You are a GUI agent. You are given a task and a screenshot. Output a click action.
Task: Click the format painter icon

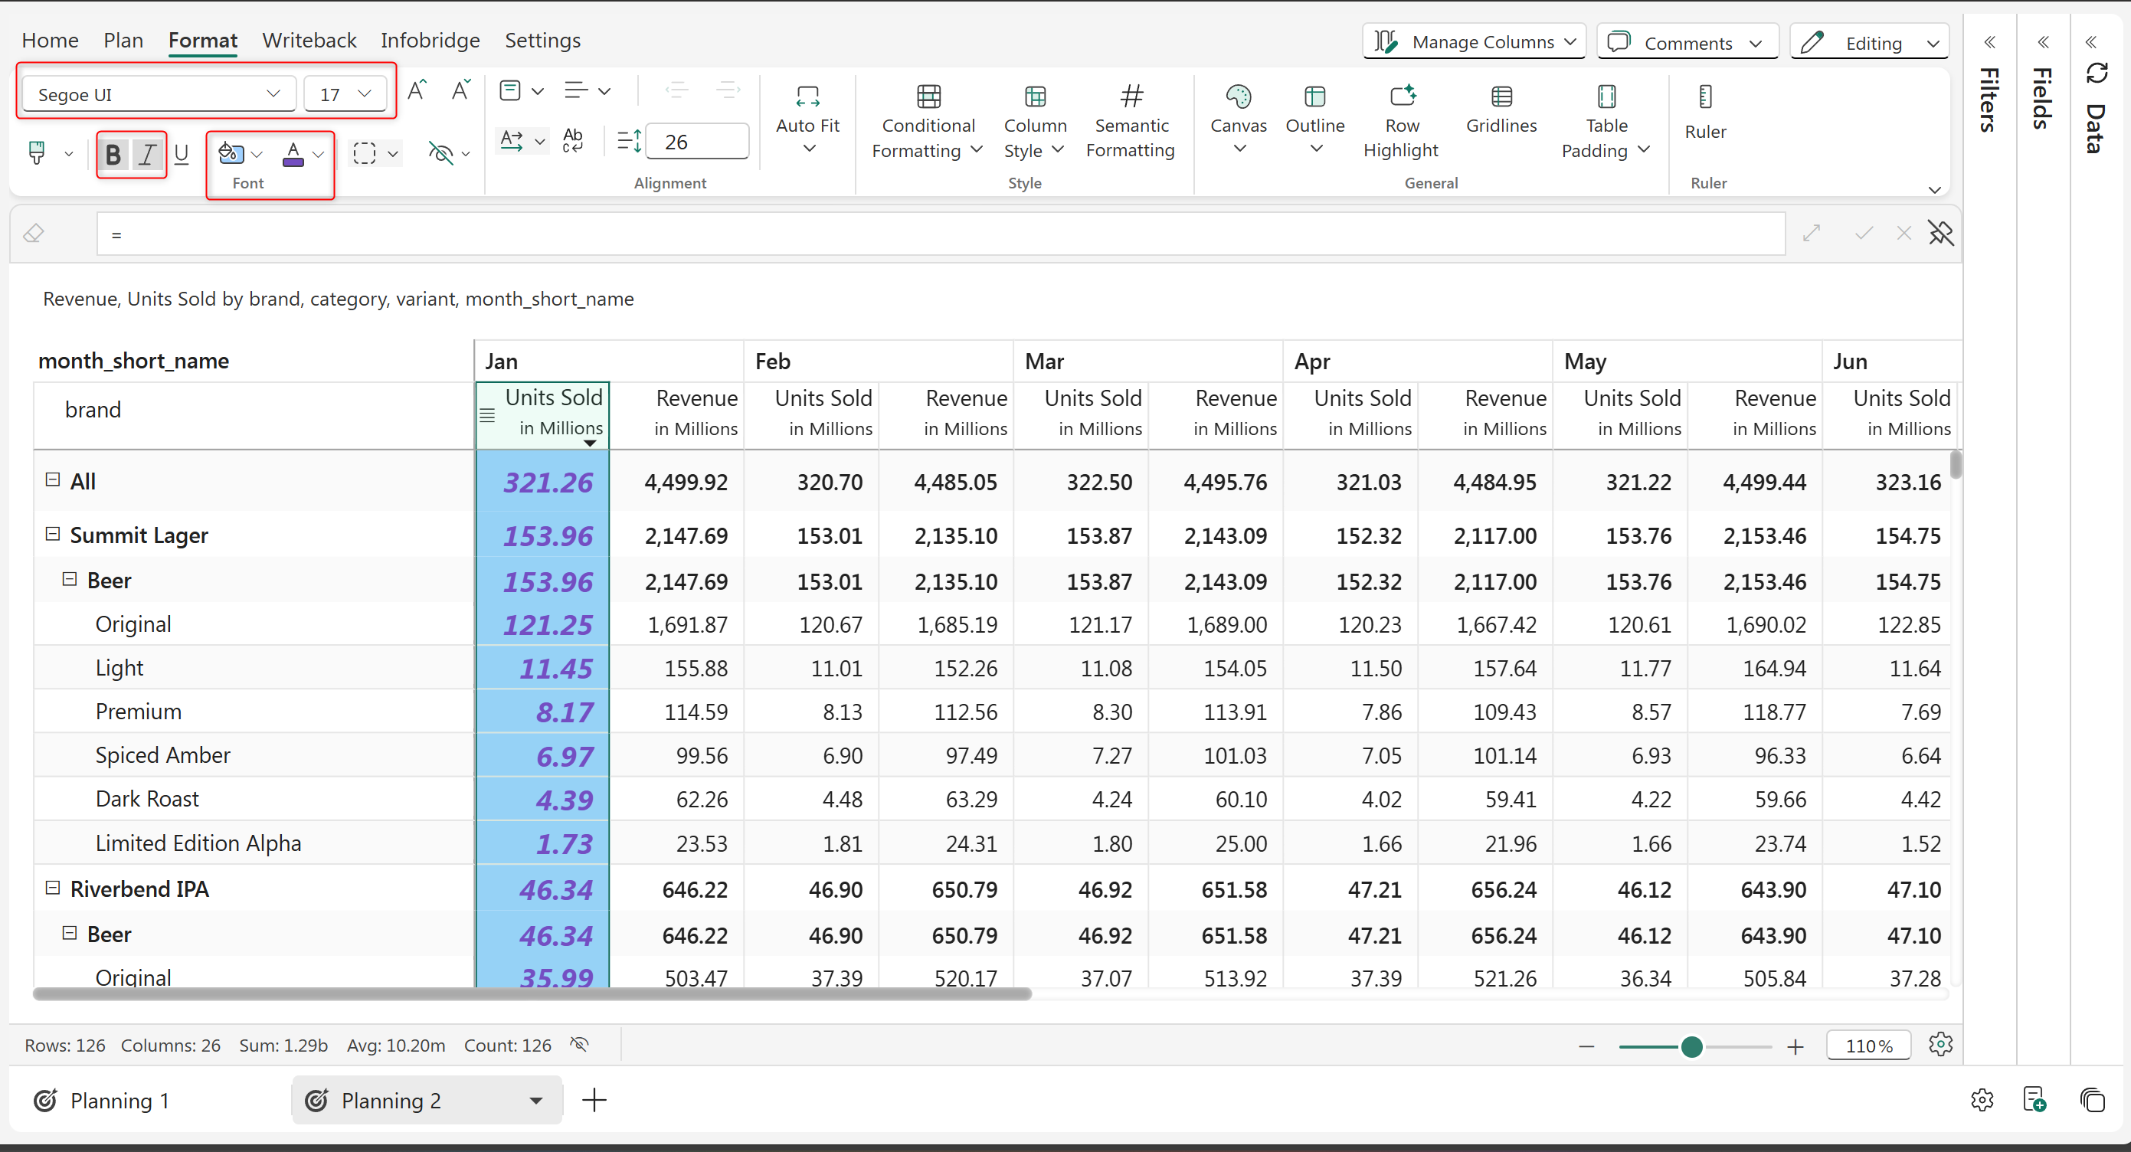(37, 153)
